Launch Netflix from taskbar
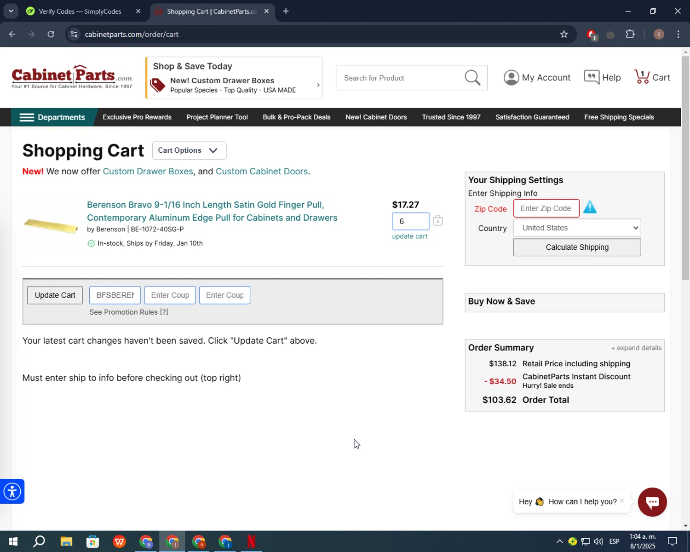 point(251,541)
